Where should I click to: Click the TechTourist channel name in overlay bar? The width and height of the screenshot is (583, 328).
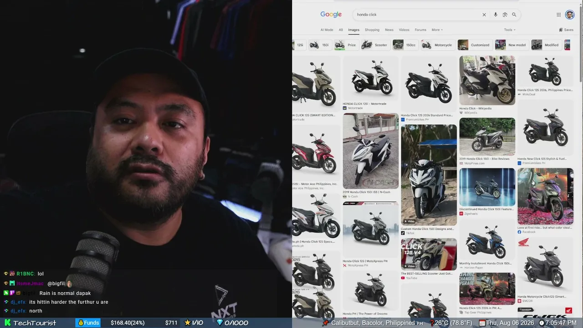35,323
